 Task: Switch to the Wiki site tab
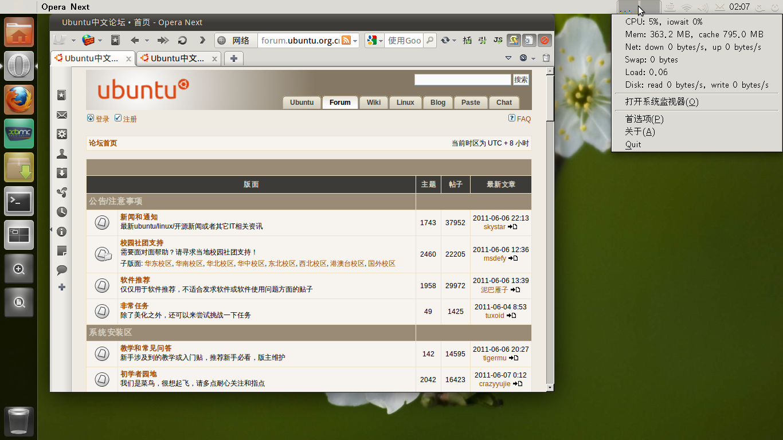pyautogui.click(x=374, y=103)
